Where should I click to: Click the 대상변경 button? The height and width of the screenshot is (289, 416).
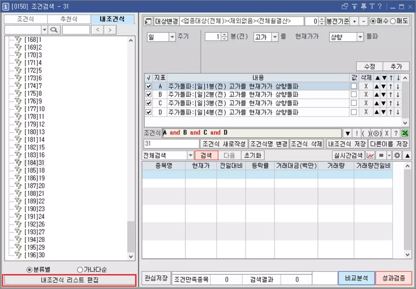166,21
